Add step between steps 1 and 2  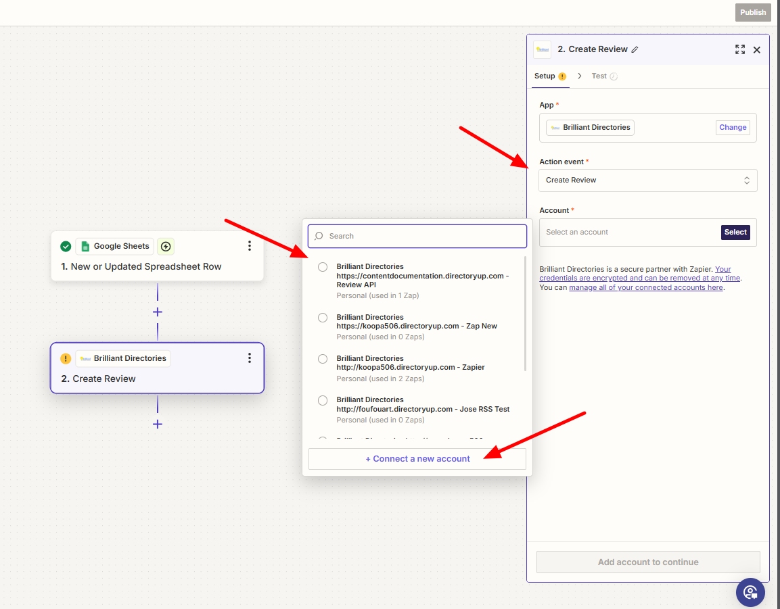pos(157,312)
